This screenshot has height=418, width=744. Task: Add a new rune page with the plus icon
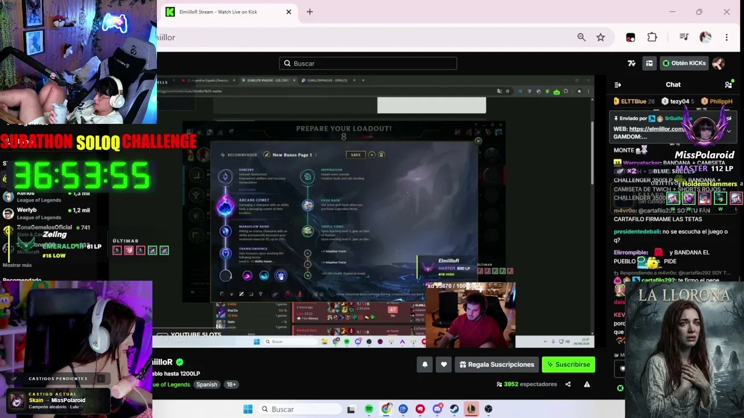pos(371,155)
